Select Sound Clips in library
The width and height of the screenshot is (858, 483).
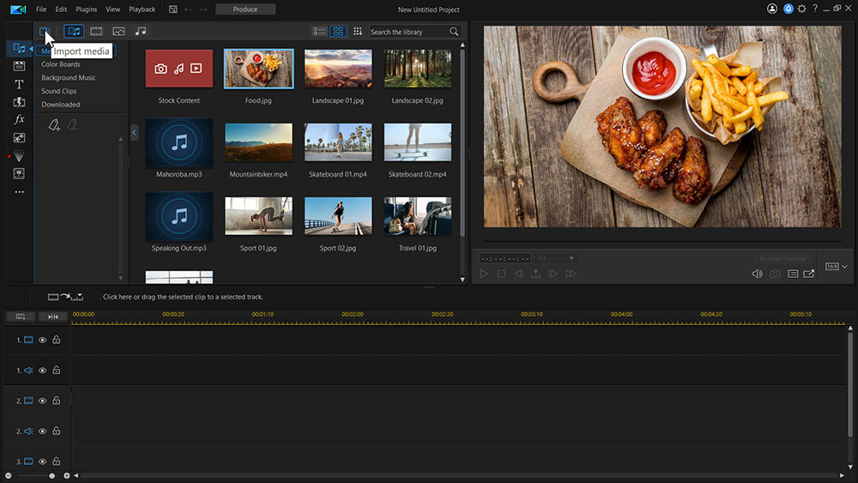click(59, 91)
